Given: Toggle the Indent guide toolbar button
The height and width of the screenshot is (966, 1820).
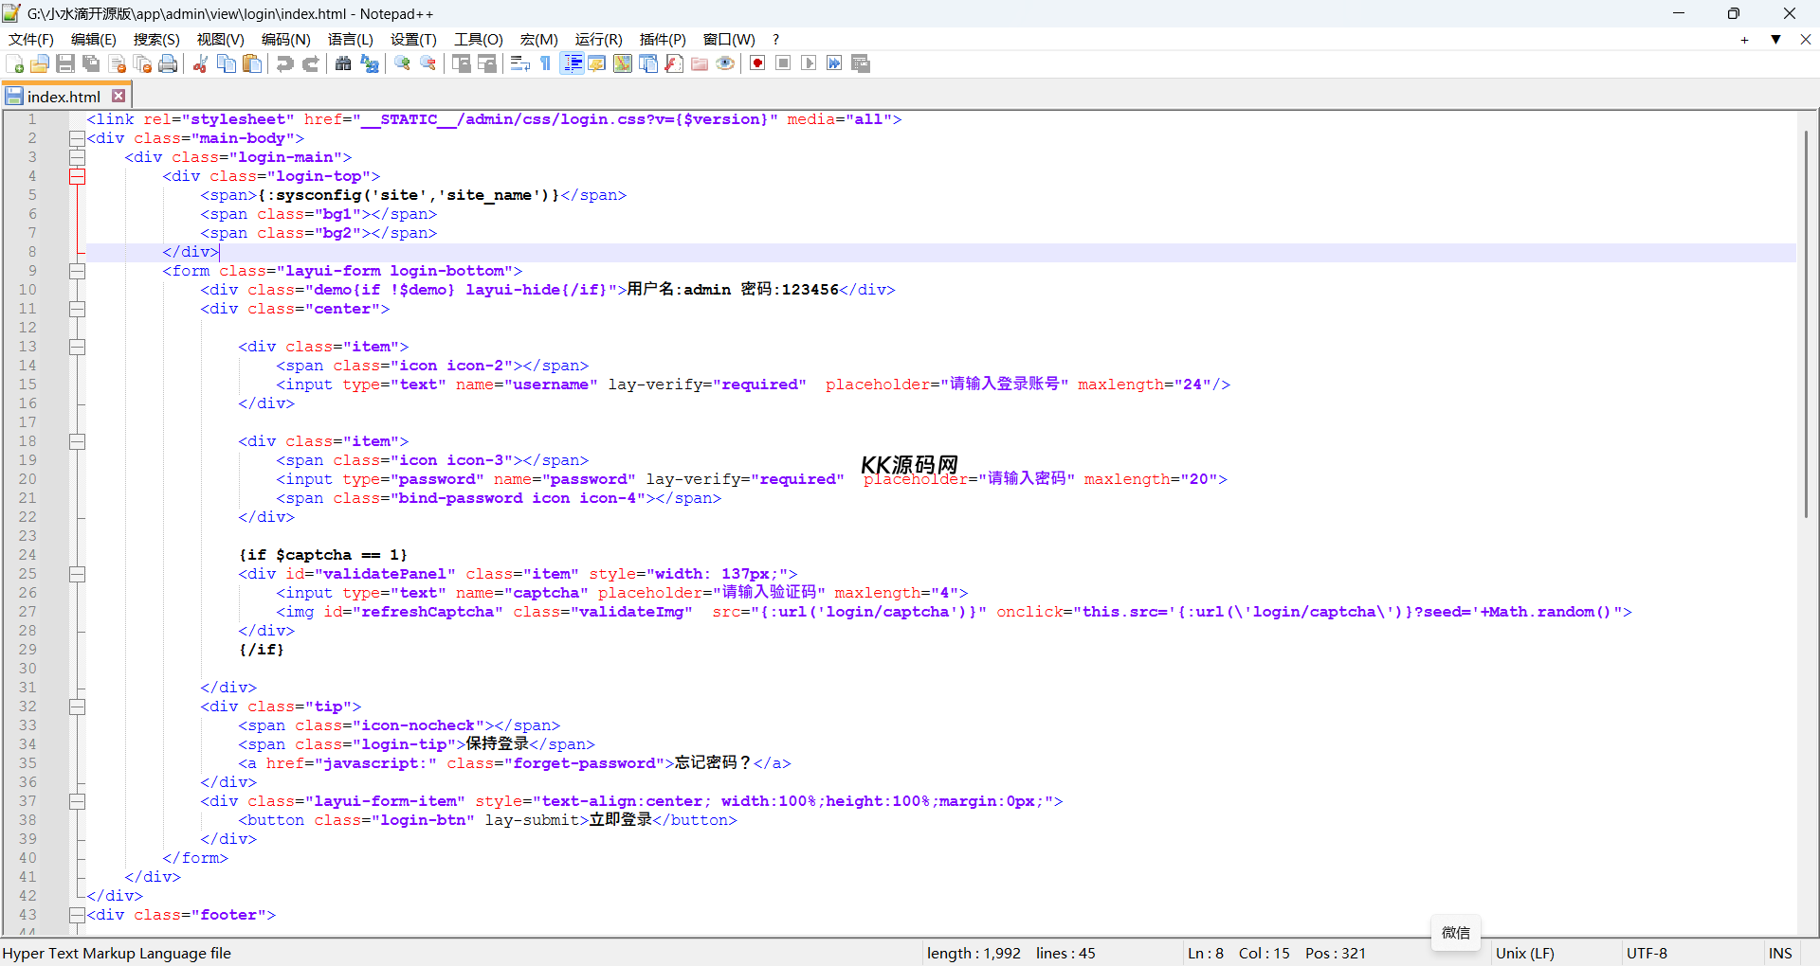Looking at the screenshot, I should tap(573, 63).
